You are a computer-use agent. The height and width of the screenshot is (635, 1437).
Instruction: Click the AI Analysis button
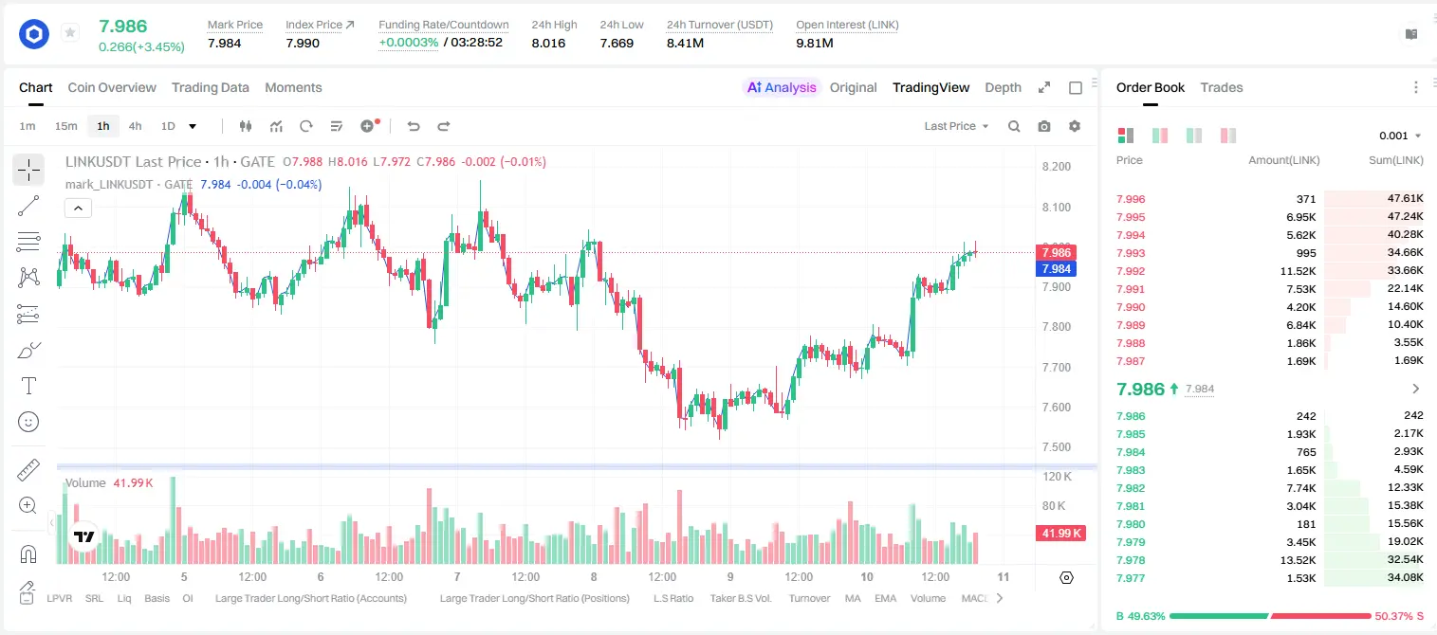[x=782, y=87]
